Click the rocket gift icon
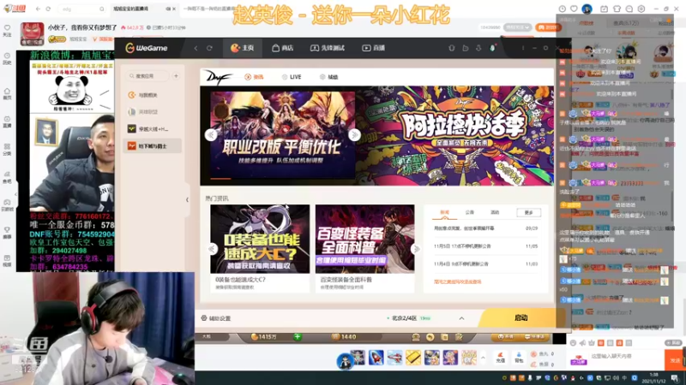The image size is (686, 385). click(376, 358)
